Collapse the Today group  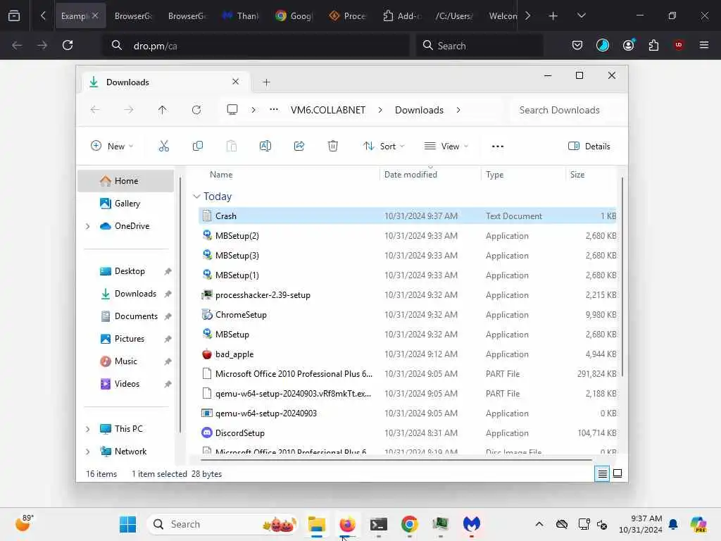[196, 197]
